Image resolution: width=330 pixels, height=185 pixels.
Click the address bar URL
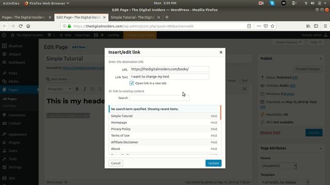[134, 26]
